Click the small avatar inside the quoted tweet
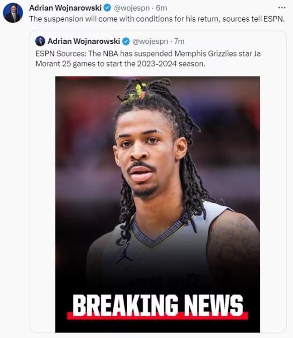Viewport: 293px width, 338px height. click(40, 41)
